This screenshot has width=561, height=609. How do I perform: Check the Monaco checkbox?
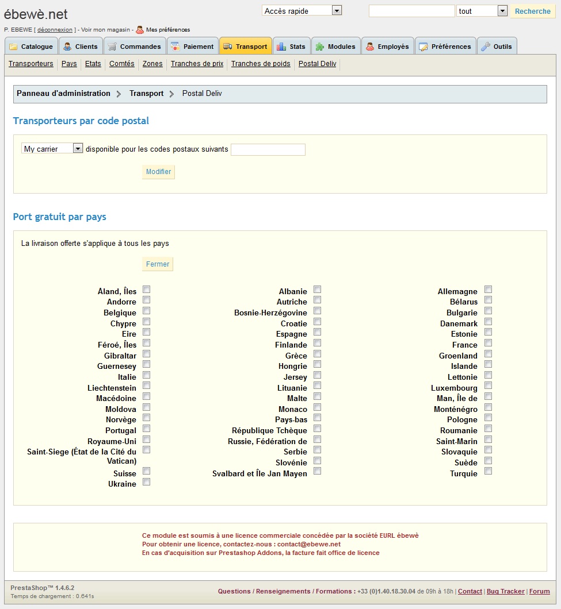click(318, 407)
